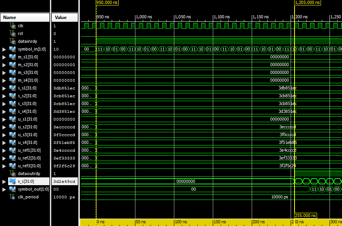The image size is (342, 226).
Task: Click the bus icon beside u_ref3[31:0]
Action: [x=13, y=166]
